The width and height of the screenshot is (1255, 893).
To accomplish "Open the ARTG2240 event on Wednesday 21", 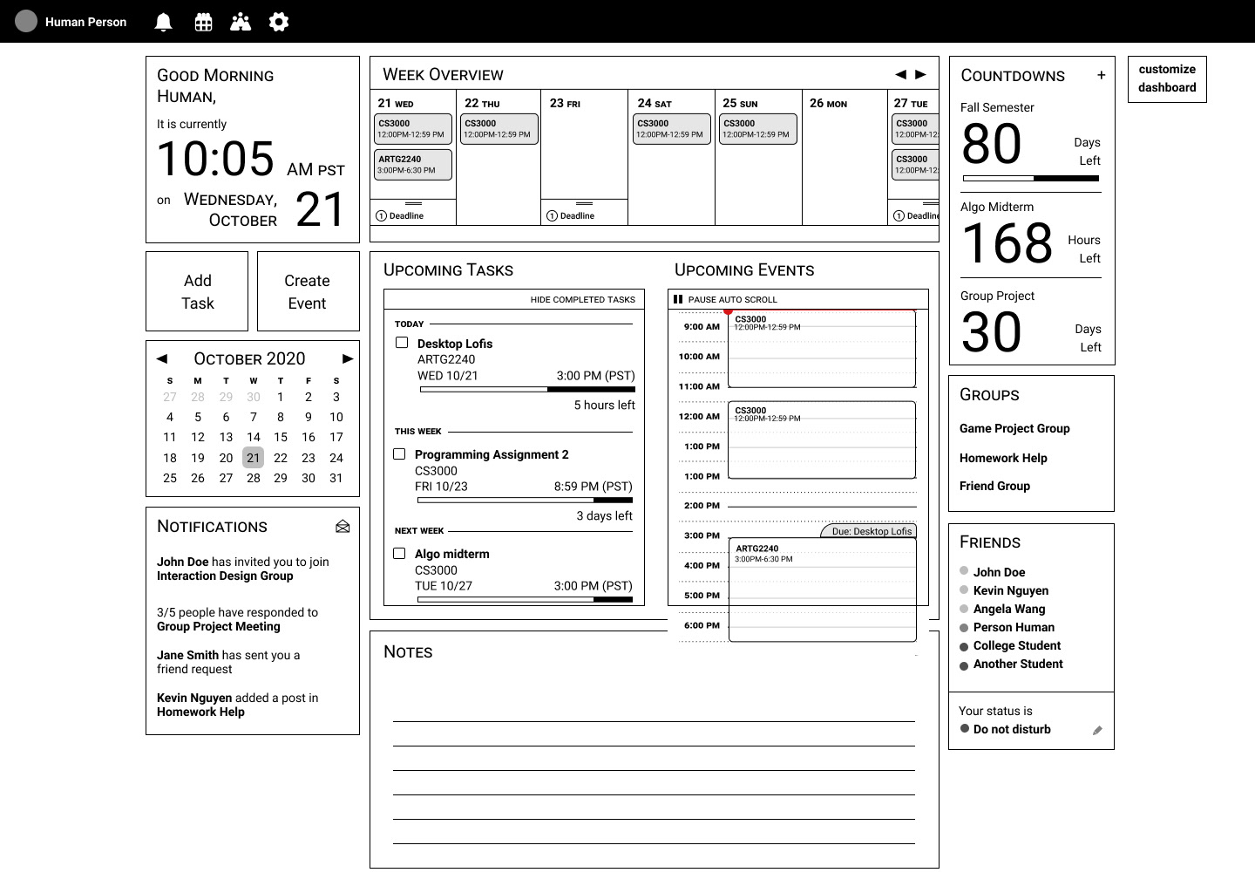I will (413, 165).
